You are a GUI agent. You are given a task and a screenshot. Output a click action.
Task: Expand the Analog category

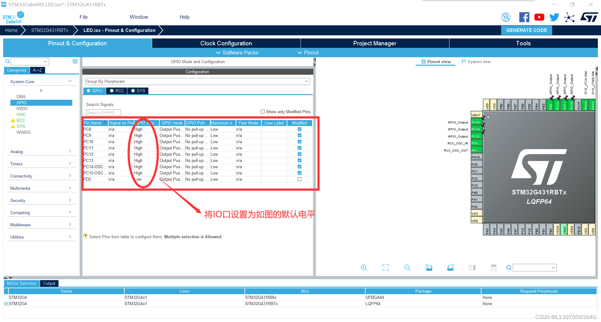point(41,152)
